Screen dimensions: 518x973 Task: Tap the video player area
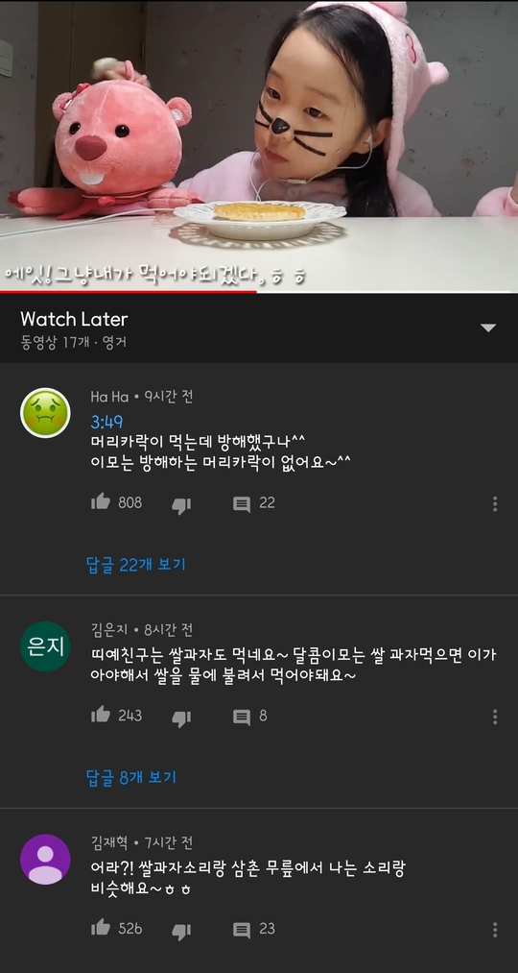tap(259, 145)
